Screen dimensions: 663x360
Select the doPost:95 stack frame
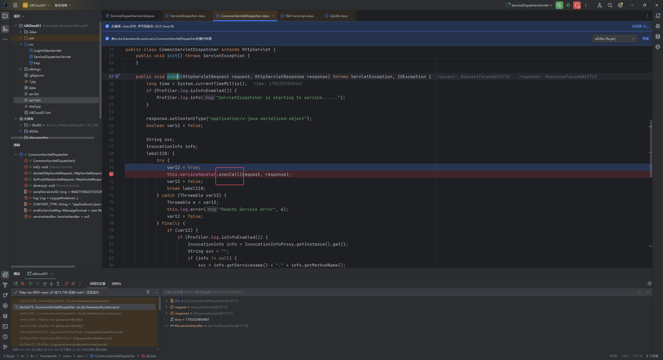(x=84, y=313)
